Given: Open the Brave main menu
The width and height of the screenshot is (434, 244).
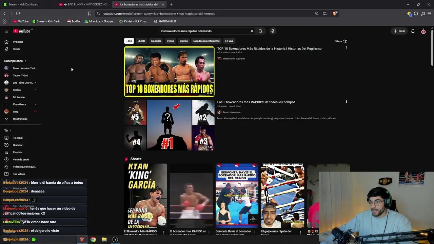Looking at the screenshot, I should click(430, 14).
